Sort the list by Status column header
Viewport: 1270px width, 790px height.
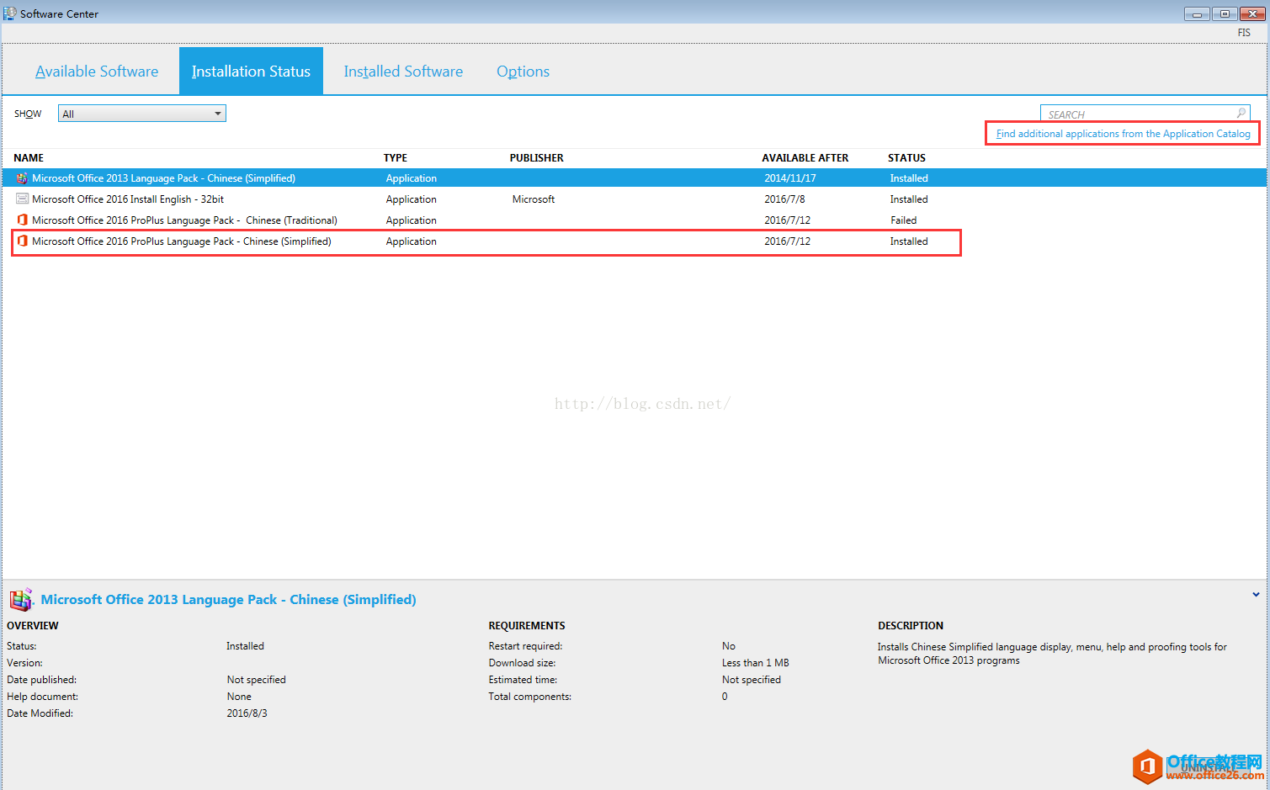click(906, 158)
